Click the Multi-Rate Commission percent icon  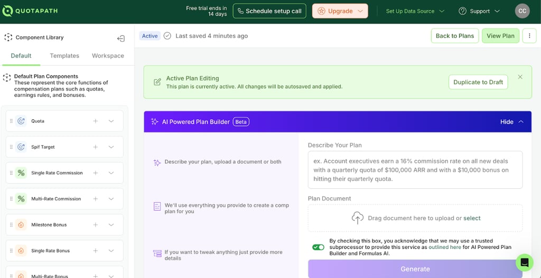pos(21,199)
